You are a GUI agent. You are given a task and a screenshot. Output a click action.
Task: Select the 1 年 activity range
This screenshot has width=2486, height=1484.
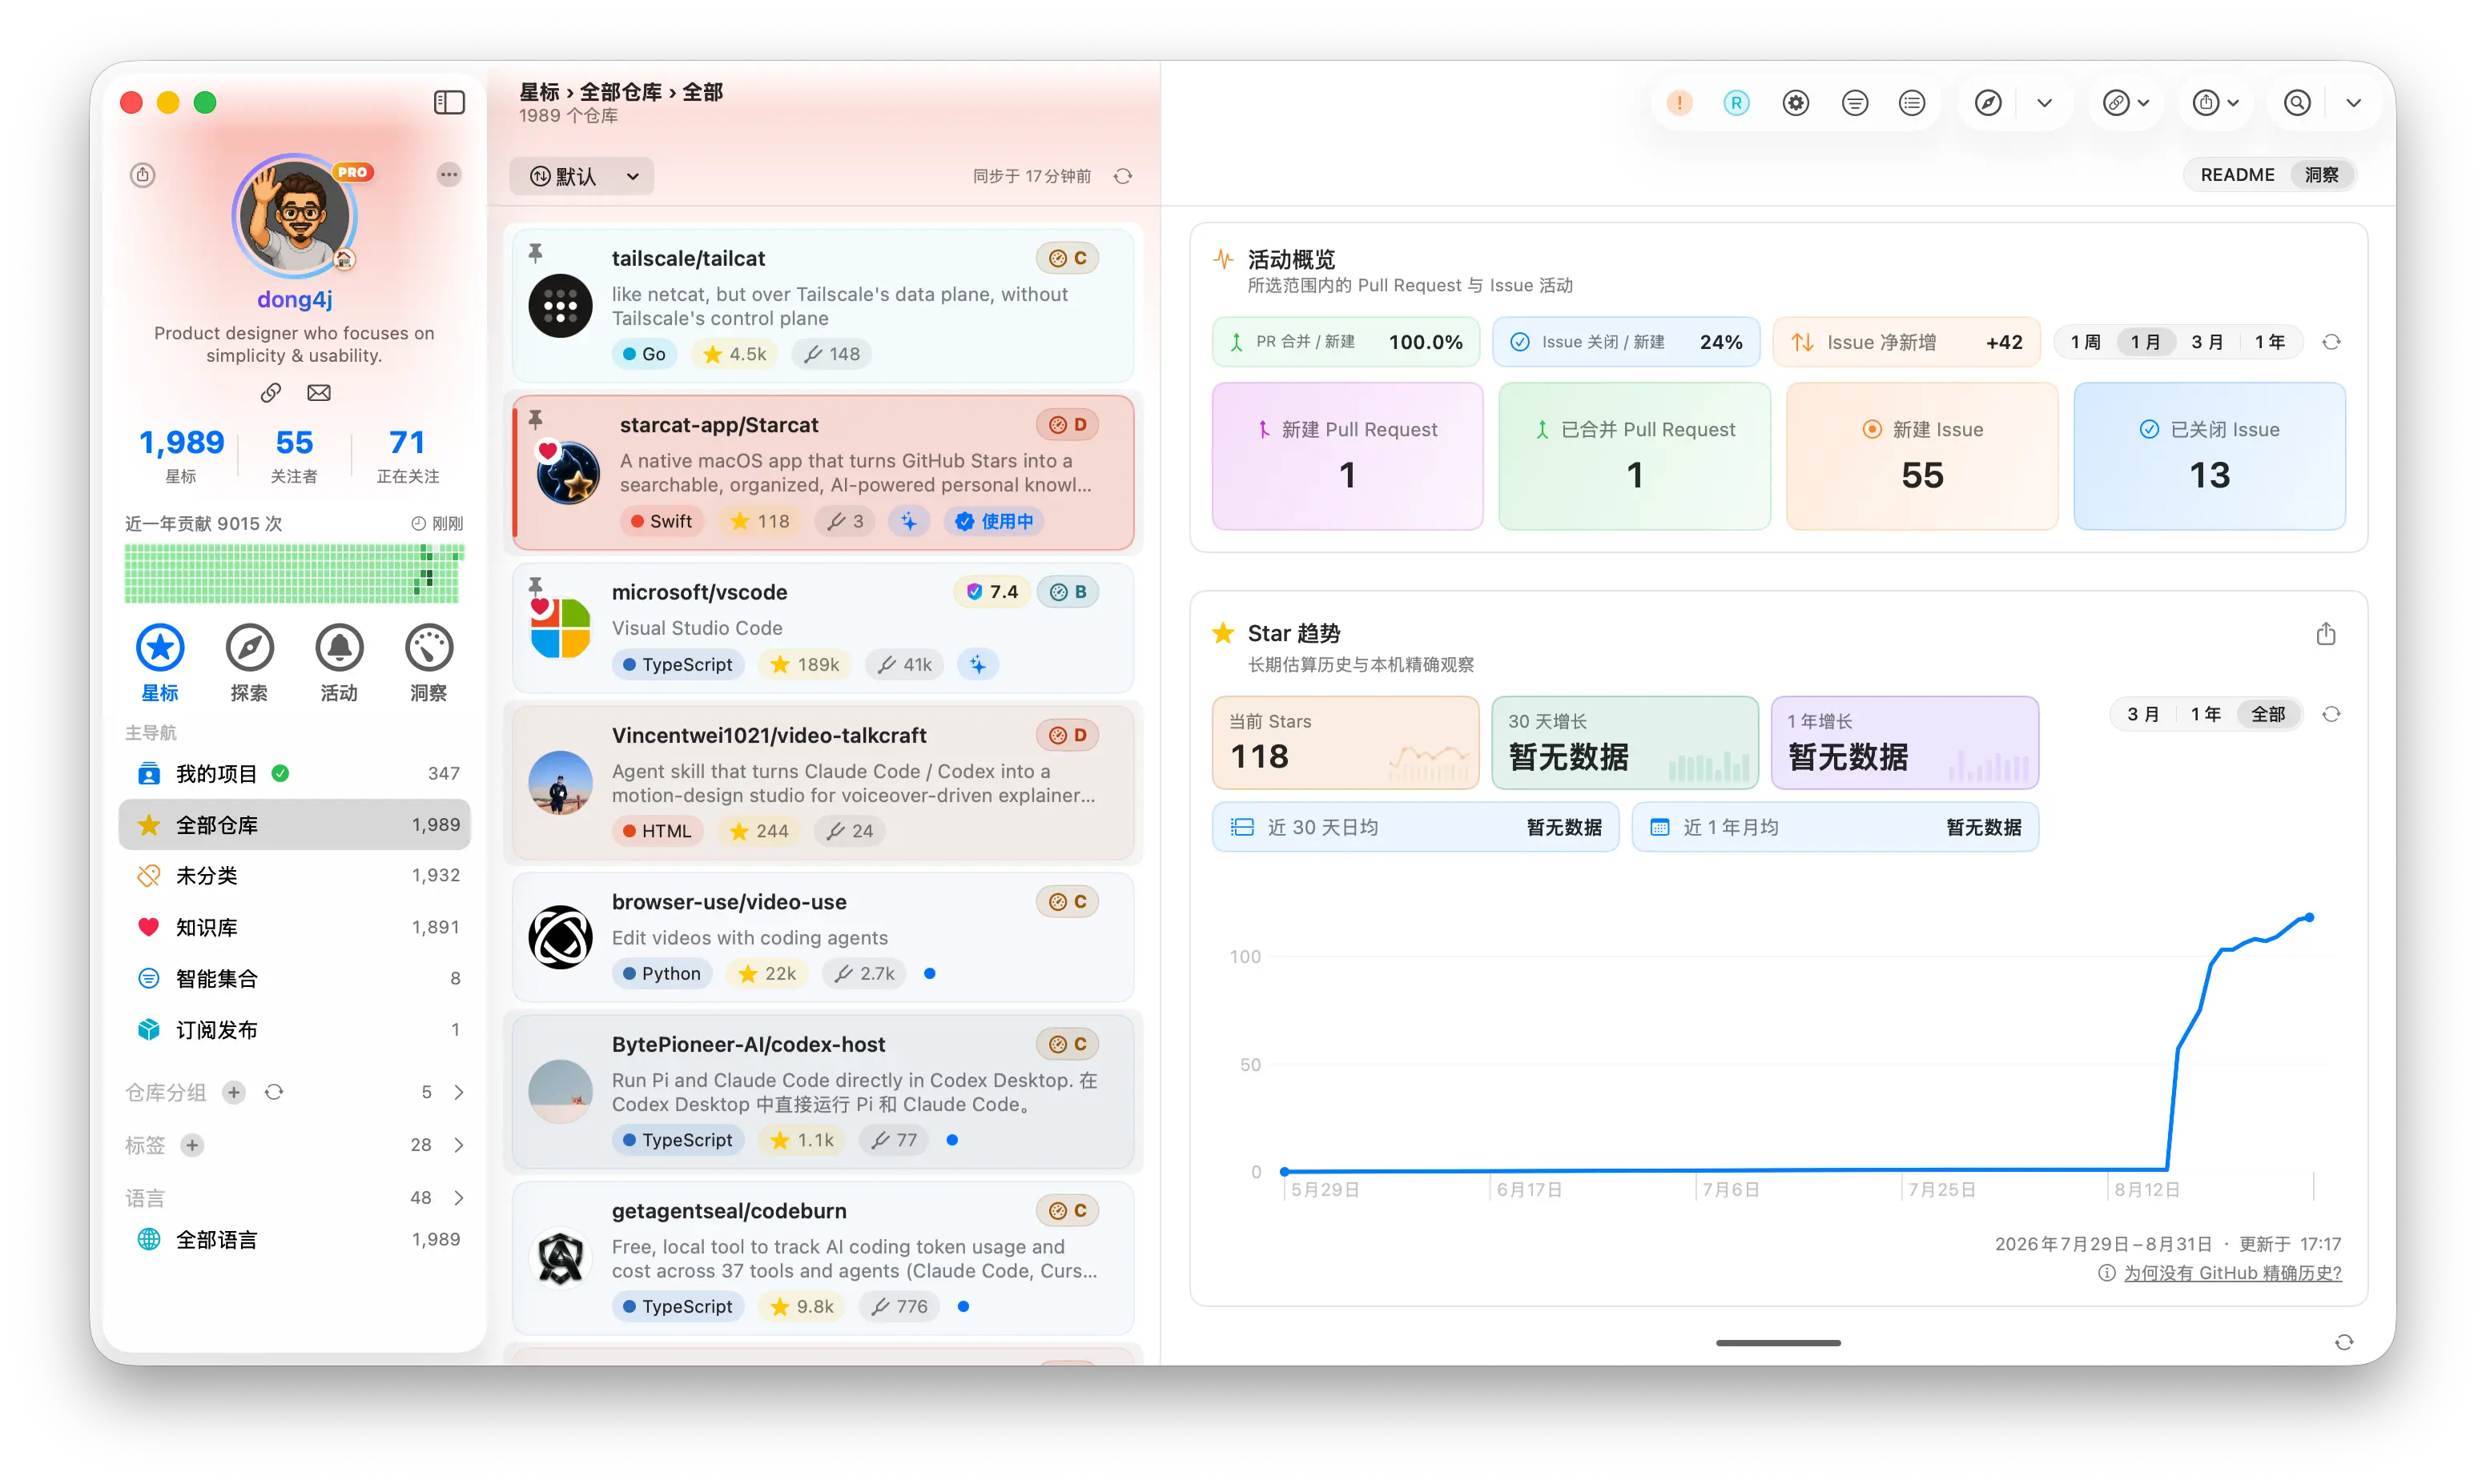click(2269, 342)
